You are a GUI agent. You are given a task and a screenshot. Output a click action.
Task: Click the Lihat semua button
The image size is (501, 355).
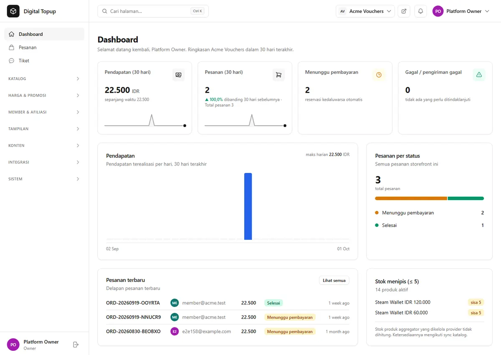pyautogui.click(x=334, y=280)
